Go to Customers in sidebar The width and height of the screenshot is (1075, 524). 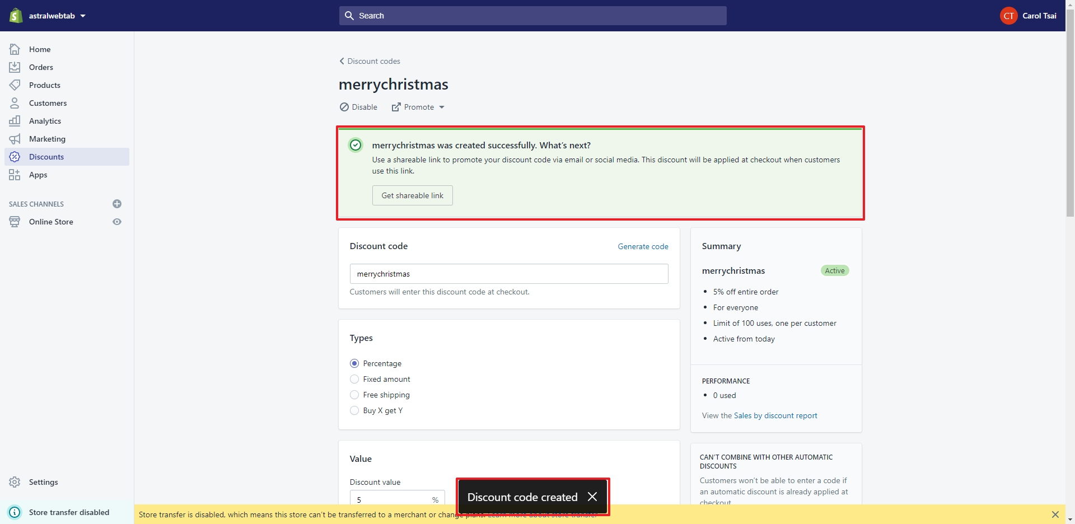48,103
